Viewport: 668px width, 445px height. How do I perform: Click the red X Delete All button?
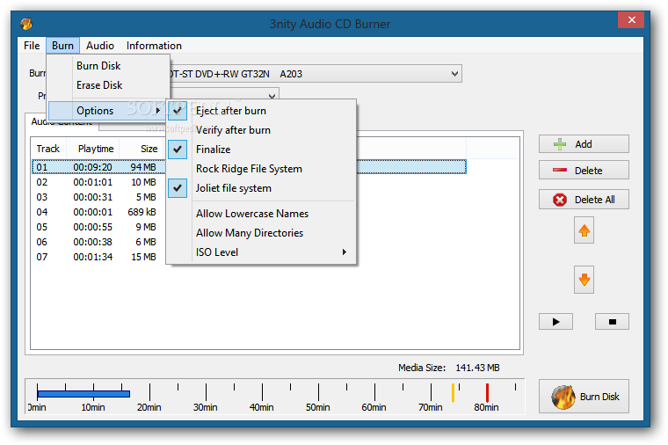click(x=584, y=200)
